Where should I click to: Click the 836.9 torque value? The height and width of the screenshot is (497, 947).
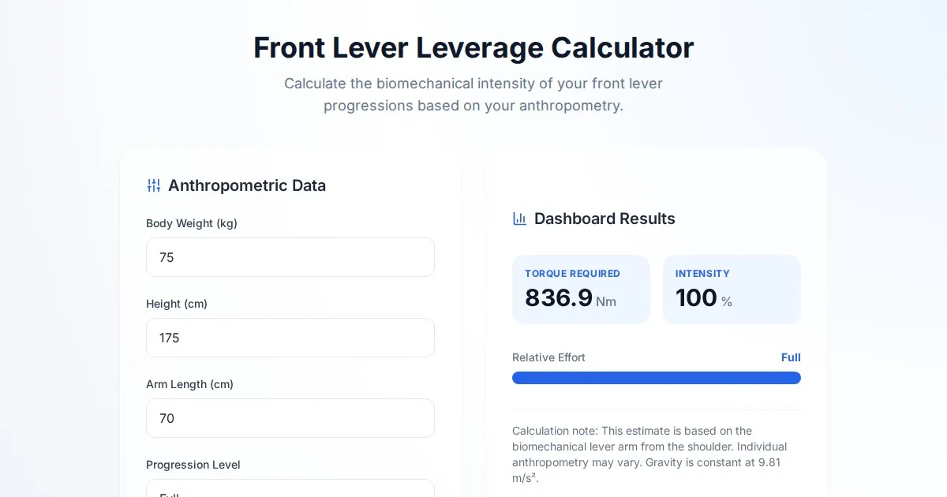tap(559, 298)
